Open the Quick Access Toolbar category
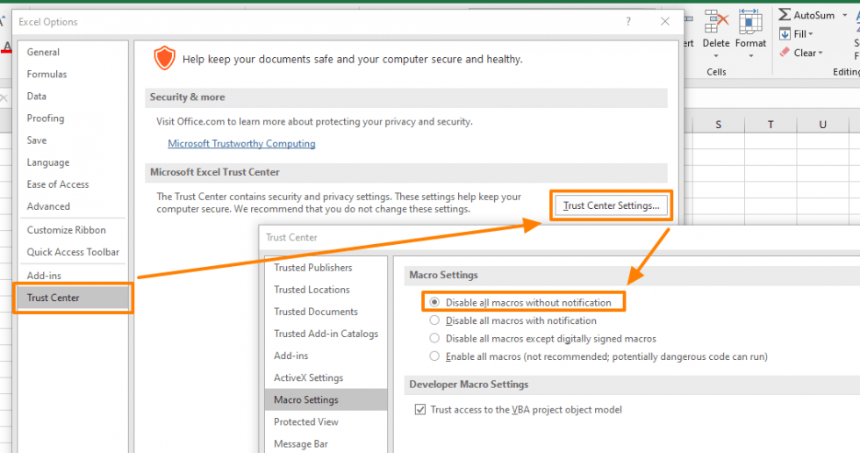860x453 pixels. click(74, 252)
